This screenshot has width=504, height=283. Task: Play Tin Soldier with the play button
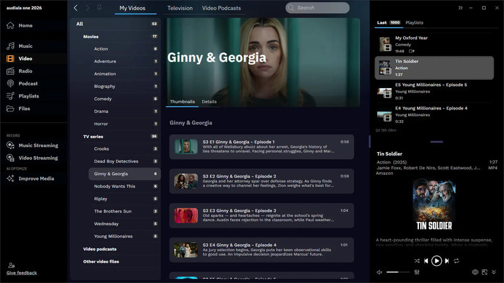coord(437,261)
